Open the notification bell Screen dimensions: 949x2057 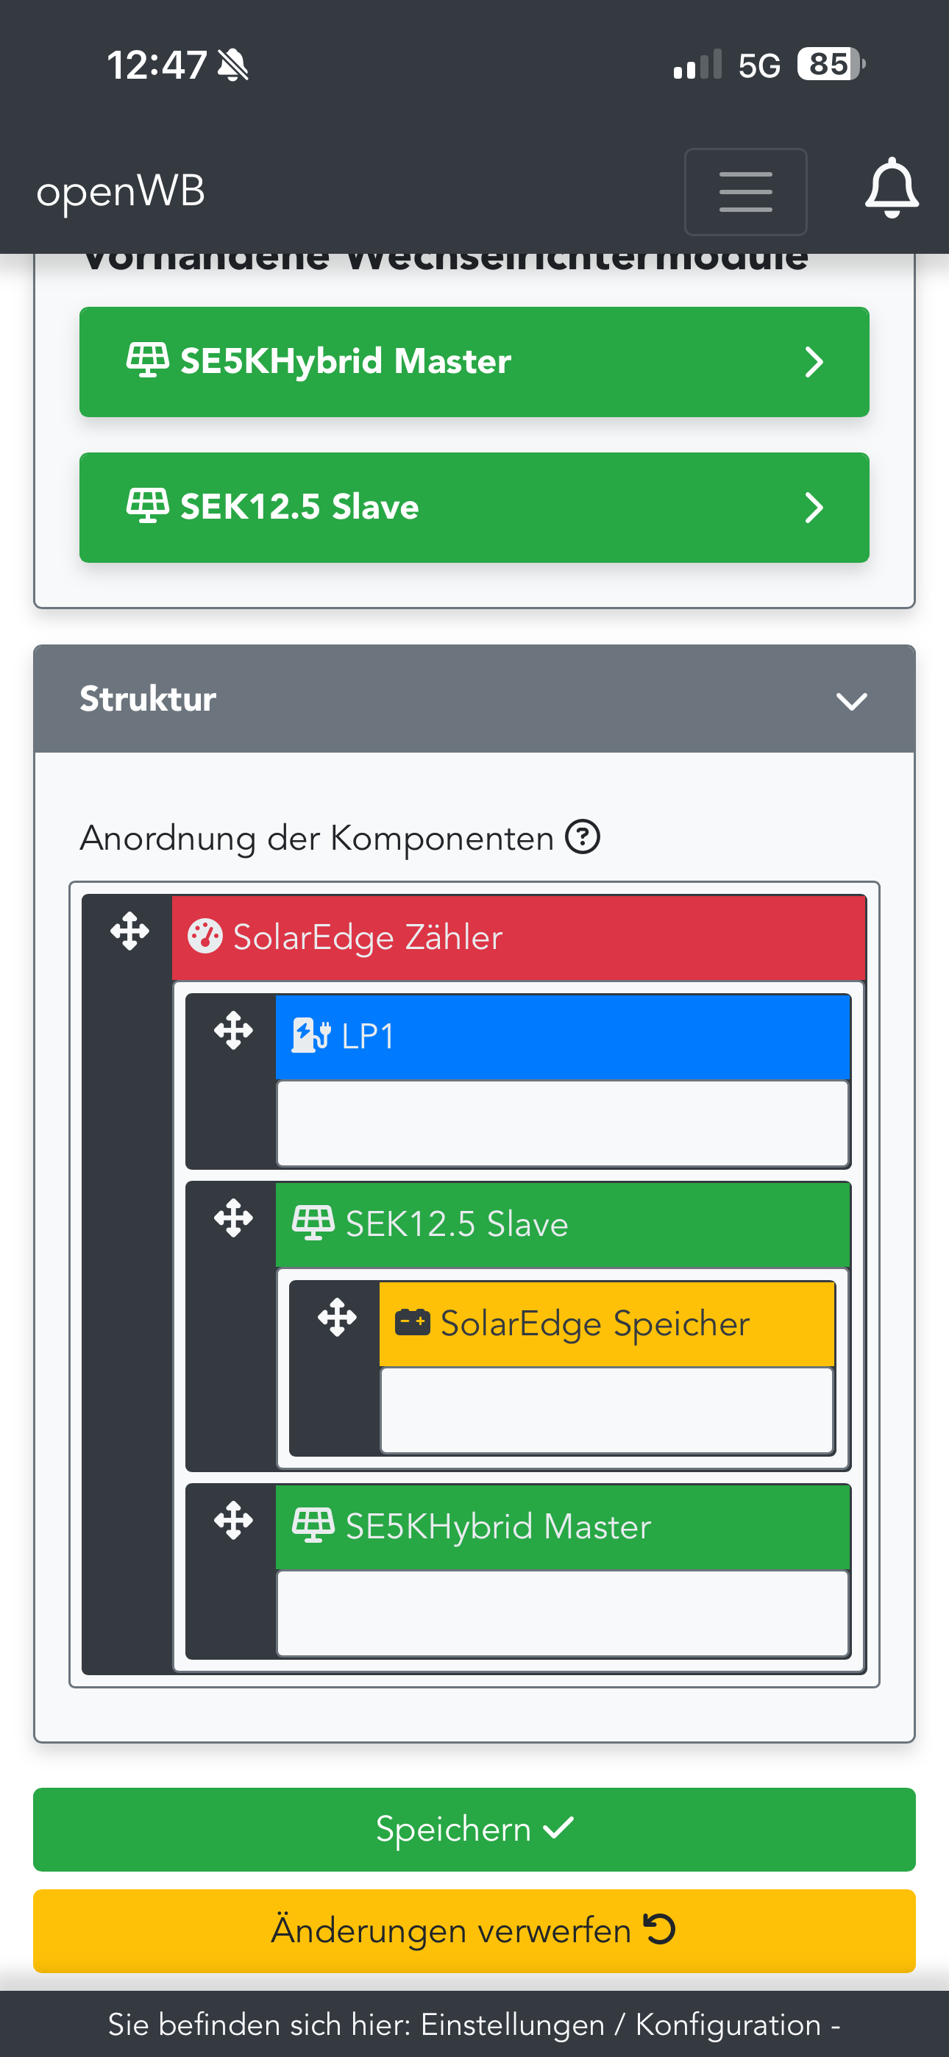coord(891,189)
